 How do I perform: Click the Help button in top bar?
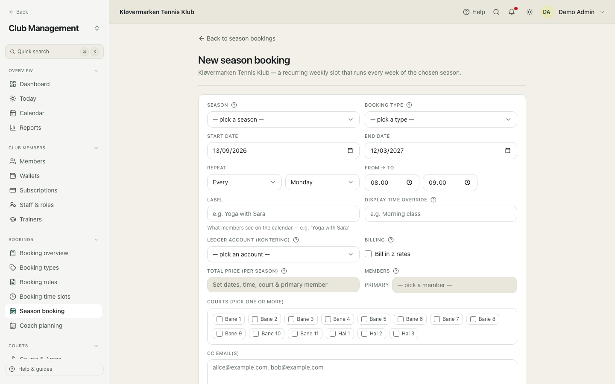[x=474, y=12]
